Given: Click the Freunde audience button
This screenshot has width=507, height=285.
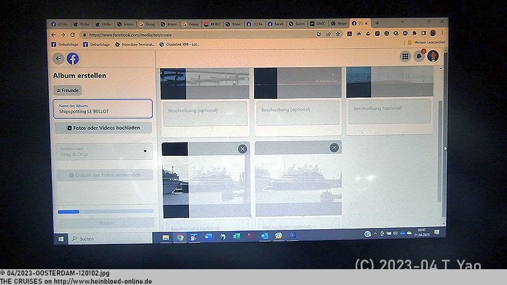Looking at the screenshot, I should coord(68,90).
